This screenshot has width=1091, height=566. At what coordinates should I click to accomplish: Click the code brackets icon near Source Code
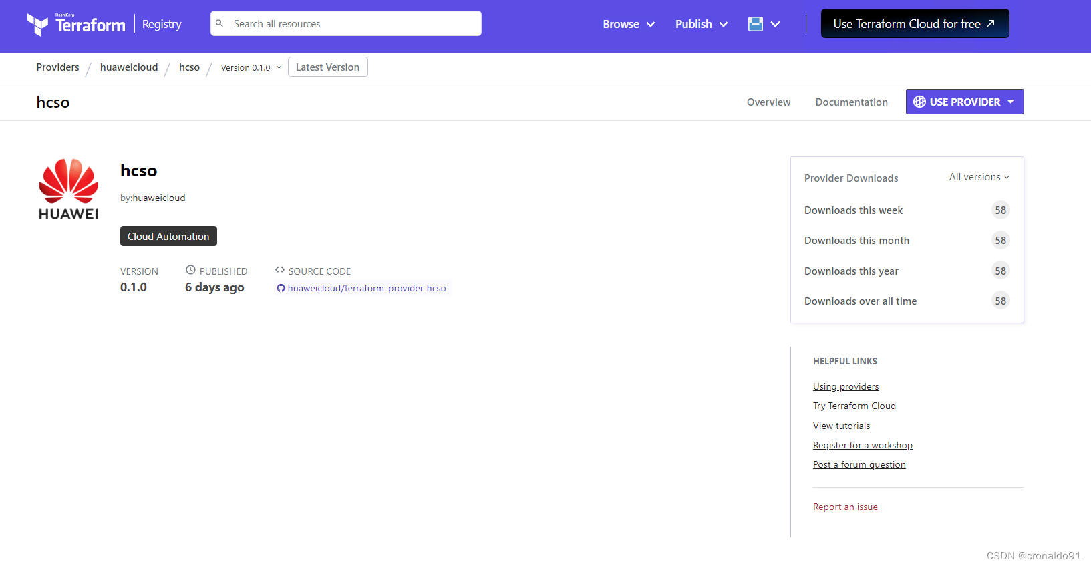[280, 270]
